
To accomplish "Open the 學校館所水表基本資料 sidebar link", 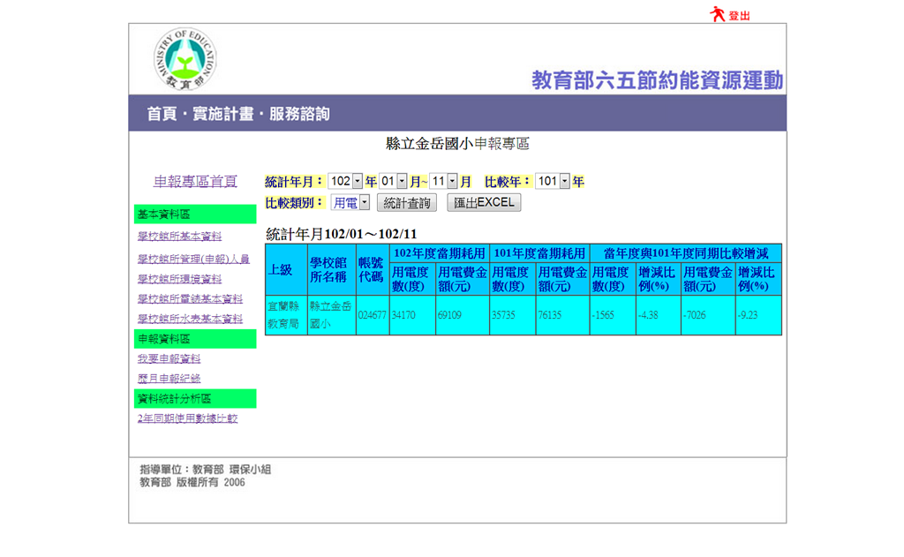I will (x=190, y=319).
